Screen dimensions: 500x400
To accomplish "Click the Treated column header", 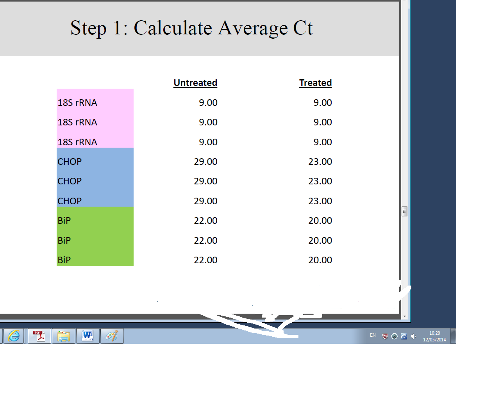I will click(x=315, y=83).
